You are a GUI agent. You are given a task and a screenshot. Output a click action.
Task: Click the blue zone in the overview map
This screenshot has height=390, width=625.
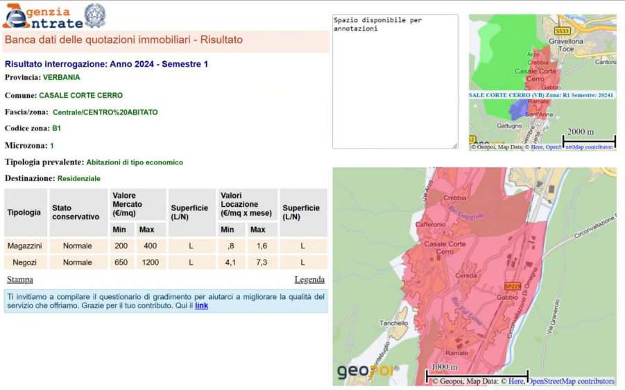click(517, 109)
